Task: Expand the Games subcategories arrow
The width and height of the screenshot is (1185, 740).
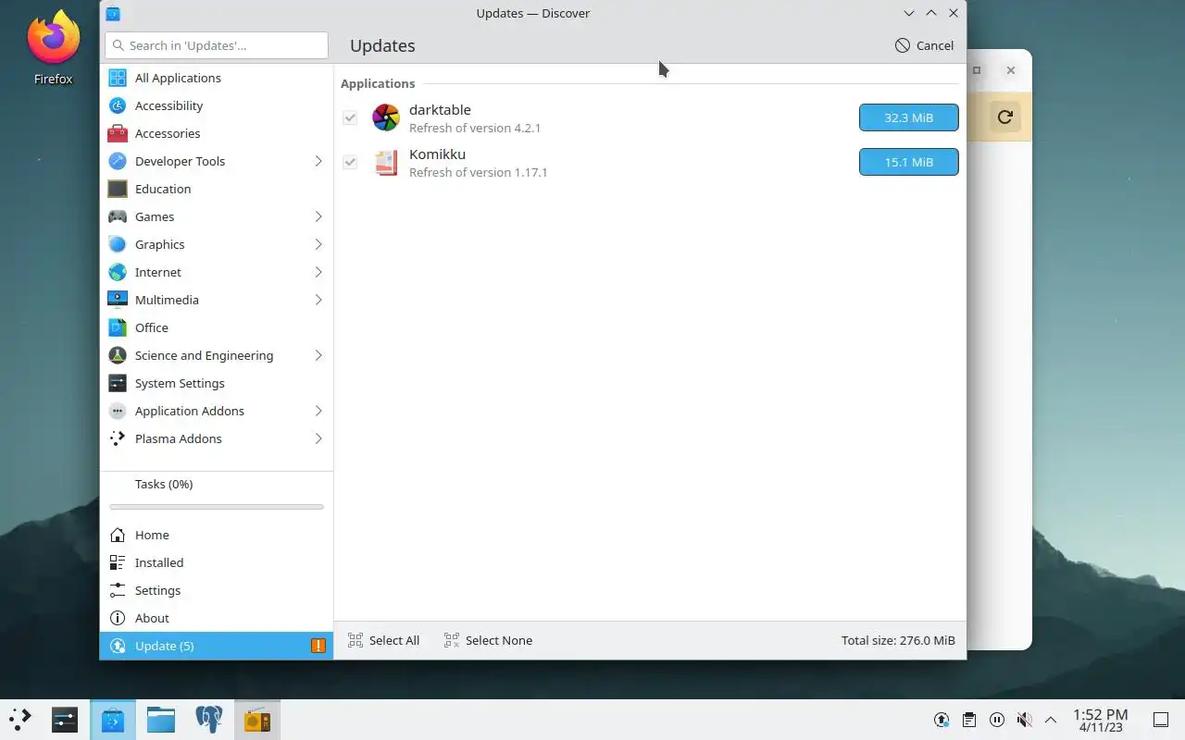Action: (x=318, y=216)
